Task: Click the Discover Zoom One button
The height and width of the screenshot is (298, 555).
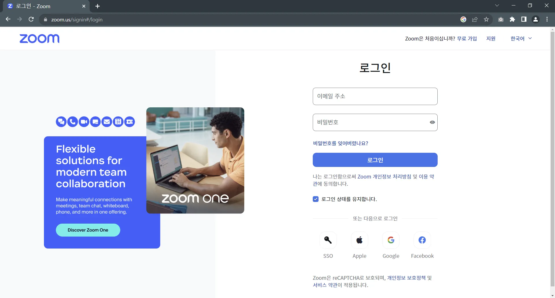Action: coord(88,230)
